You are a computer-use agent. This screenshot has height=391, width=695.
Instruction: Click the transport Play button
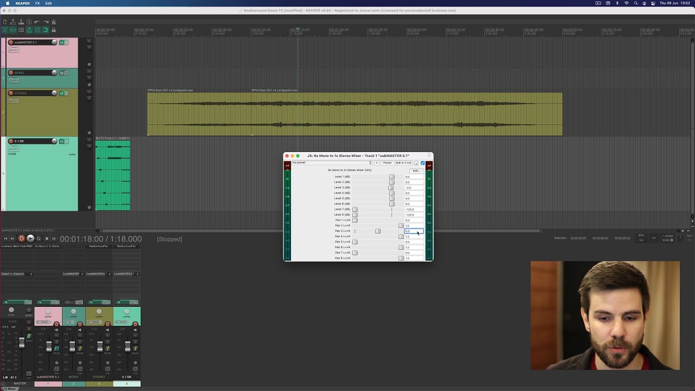point(30,238)
